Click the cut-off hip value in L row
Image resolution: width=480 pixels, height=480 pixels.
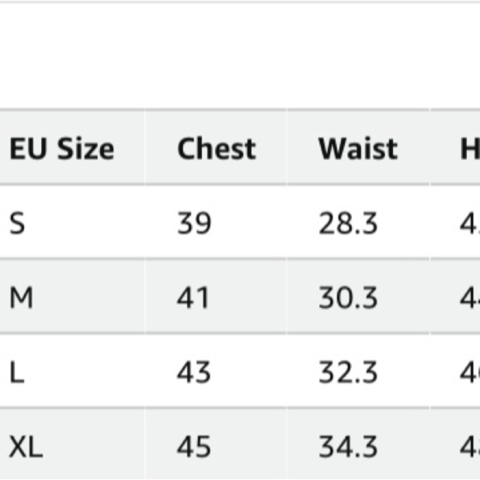470,372
